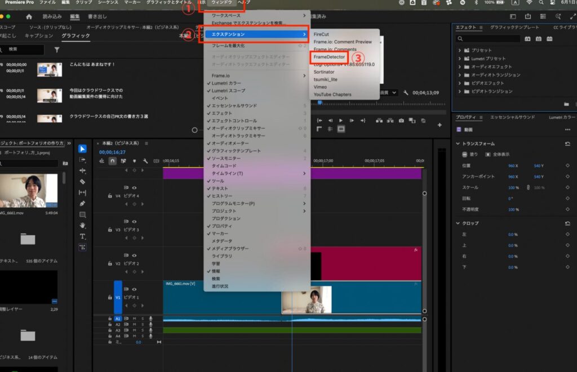The height and width of the screenshot is (372, 577).
Task: Select the Pen tool
Action: 82,203
